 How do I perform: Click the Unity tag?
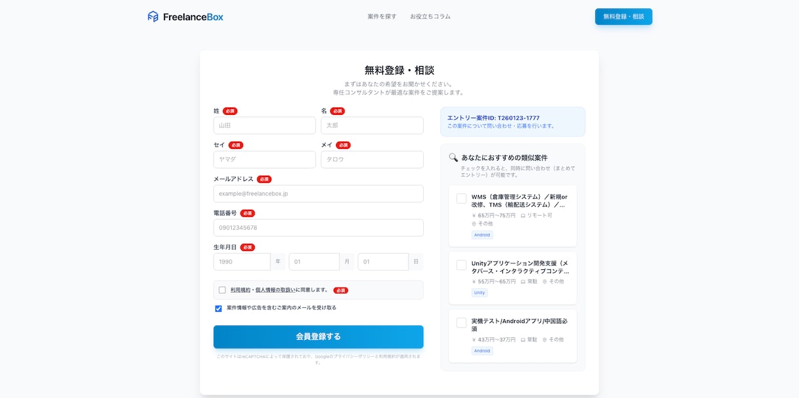[x=479, y=293]
